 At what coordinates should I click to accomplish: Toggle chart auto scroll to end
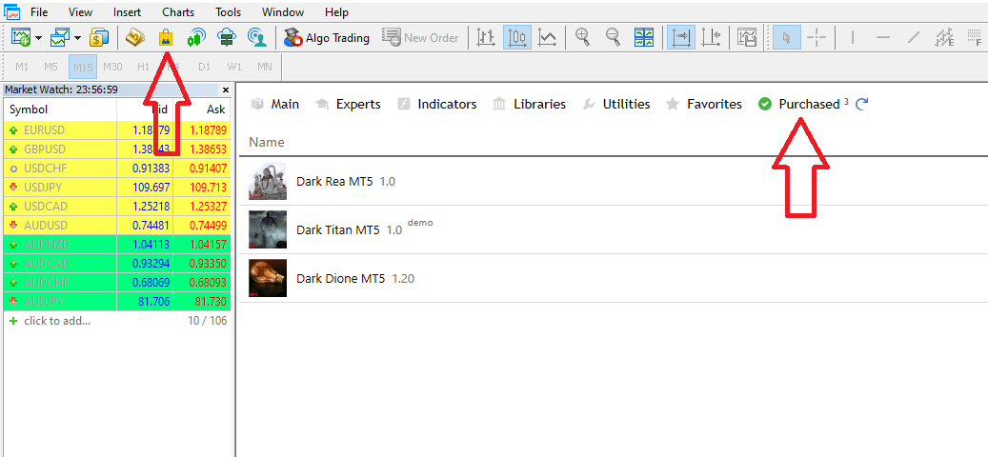pos(681,38)
